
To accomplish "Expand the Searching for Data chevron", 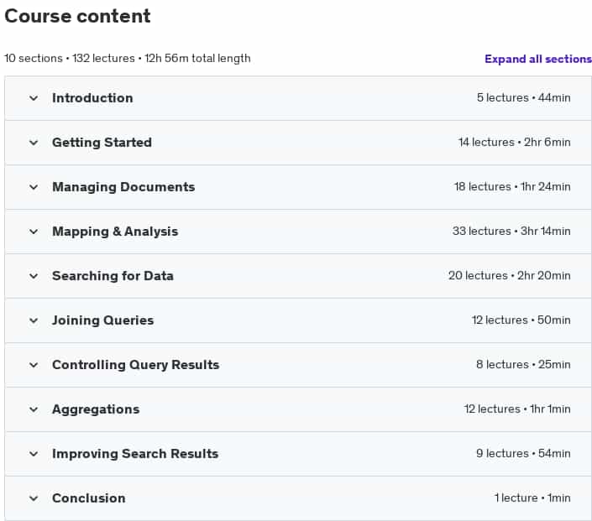I will click(34, 276).
